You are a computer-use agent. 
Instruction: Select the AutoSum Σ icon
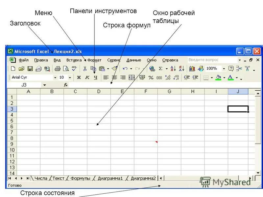160,68
